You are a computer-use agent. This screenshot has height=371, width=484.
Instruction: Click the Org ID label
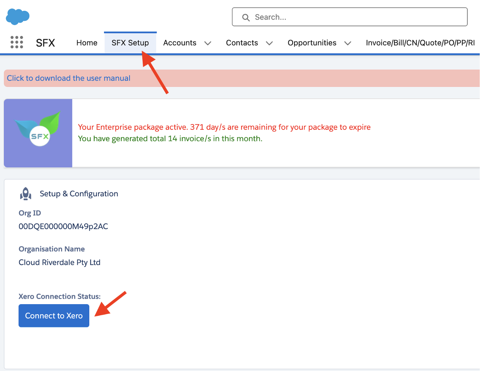coord(30,213)
